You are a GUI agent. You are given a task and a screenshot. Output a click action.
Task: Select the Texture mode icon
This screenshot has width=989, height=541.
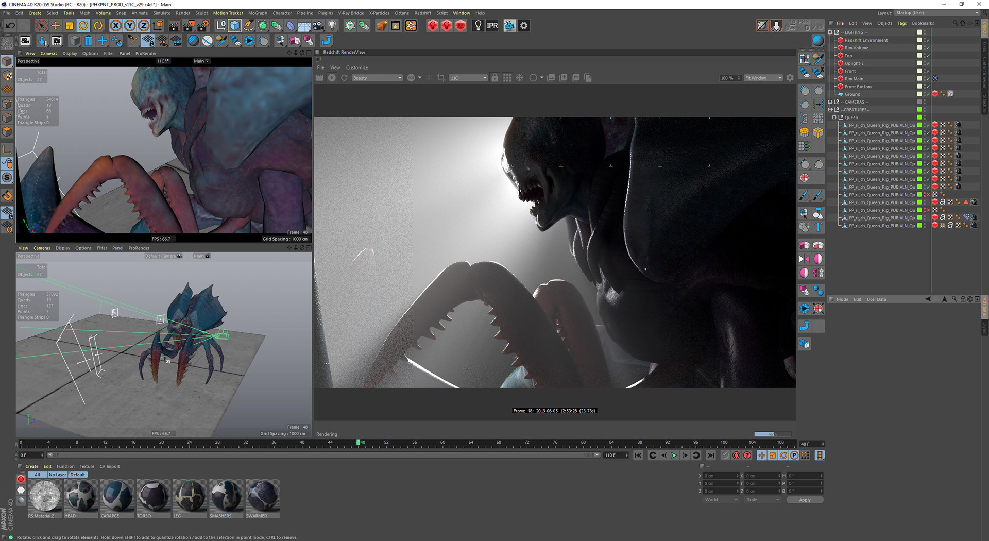(x=7, y=76)
